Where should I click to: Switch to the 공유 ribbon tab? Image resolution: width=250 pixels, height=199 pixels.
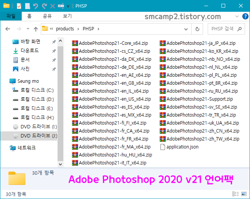pos(47,16)
